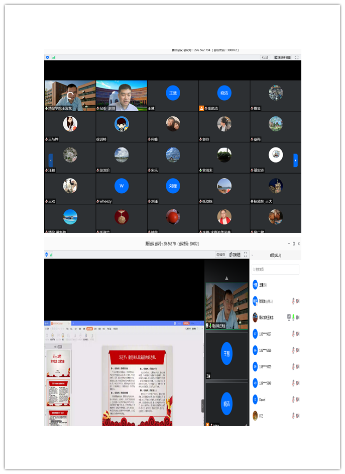The image size is (345, 474).
Task: Toggle camera for member FFZ
Action: pyautogui.click(x=298, y=416)
